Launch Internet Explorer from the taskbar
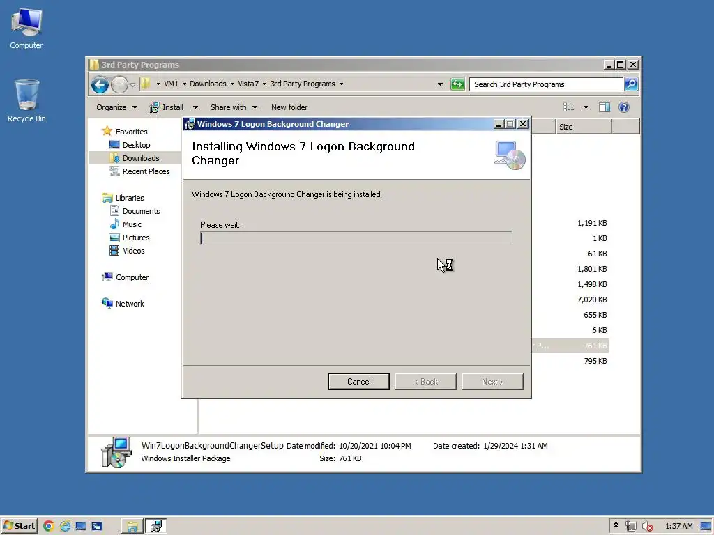Image resolution: width=714 pixels, height=535 pixels. [x=65, y=526]
